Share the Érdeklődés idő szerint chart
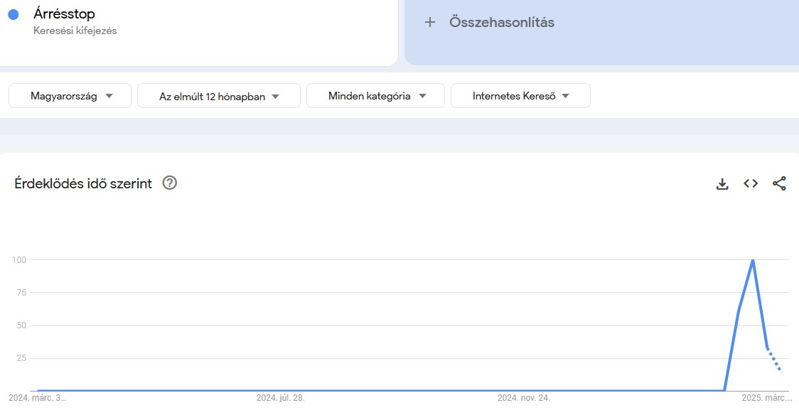The image size is (799, 415). click(x=779, y=184)
